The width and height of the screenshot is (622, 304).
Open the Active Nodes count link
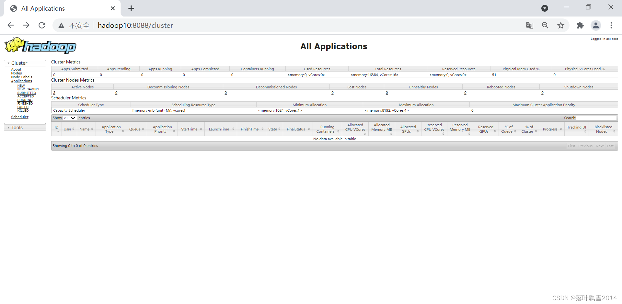(54, 93)
